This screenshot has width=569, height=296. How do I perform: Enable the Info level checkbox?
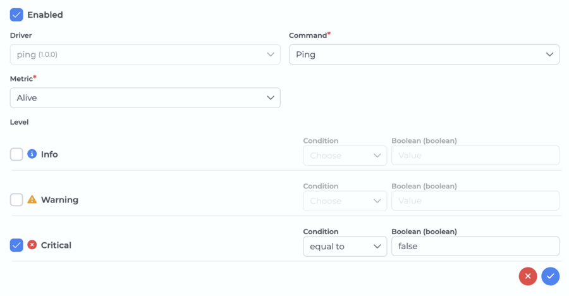(16, 154)
